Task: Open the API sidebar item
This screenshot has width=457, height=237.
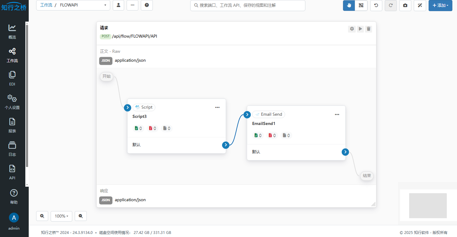Action: (x=12, y=173)
